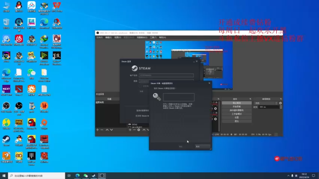Screen dimensions: 319x179
Task: Click the account name field in Steam login
Action: (166, 75)
